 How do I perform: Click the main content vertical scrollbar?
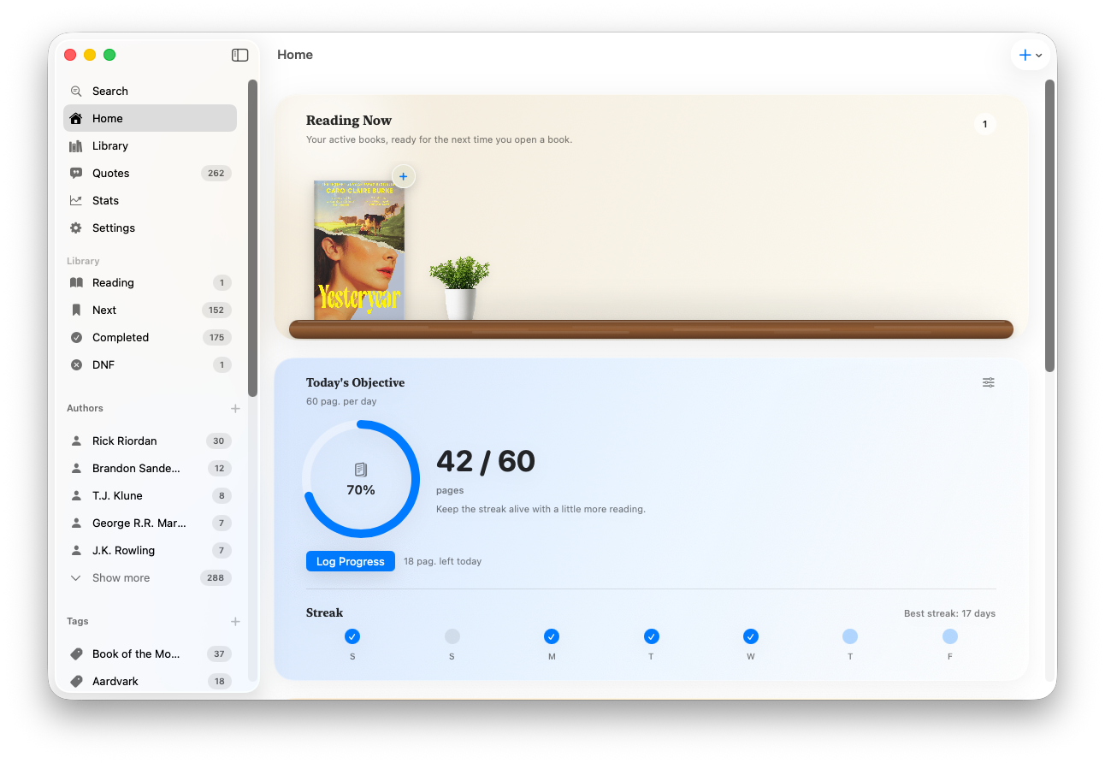pos(1049,226)
